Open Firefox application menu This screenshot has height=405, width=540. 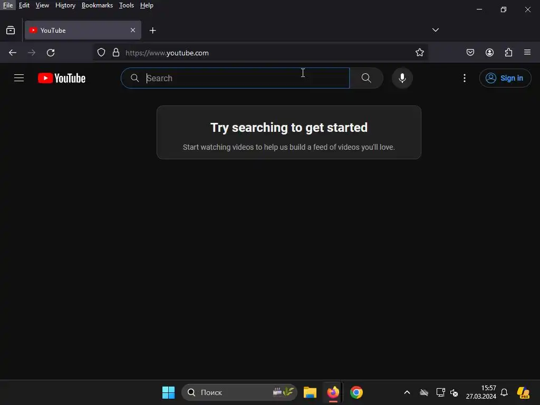527,52
